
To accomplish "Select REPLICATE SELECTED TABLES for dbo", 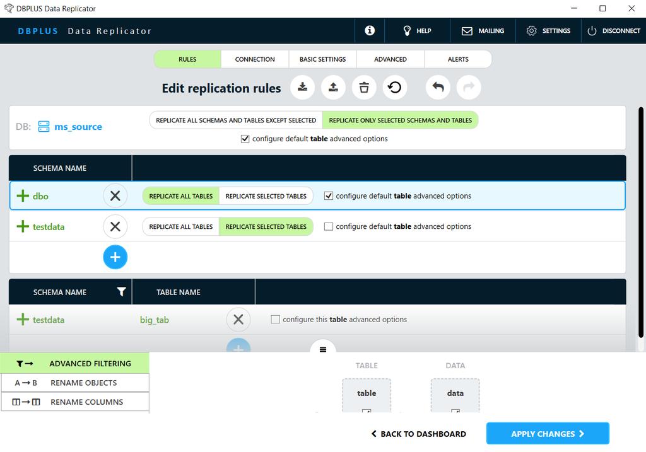I will [x=266, y=196].
